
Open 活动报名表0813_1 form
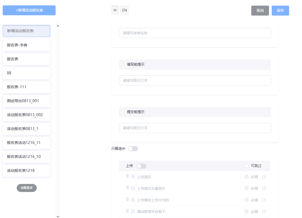click(27, 129)
